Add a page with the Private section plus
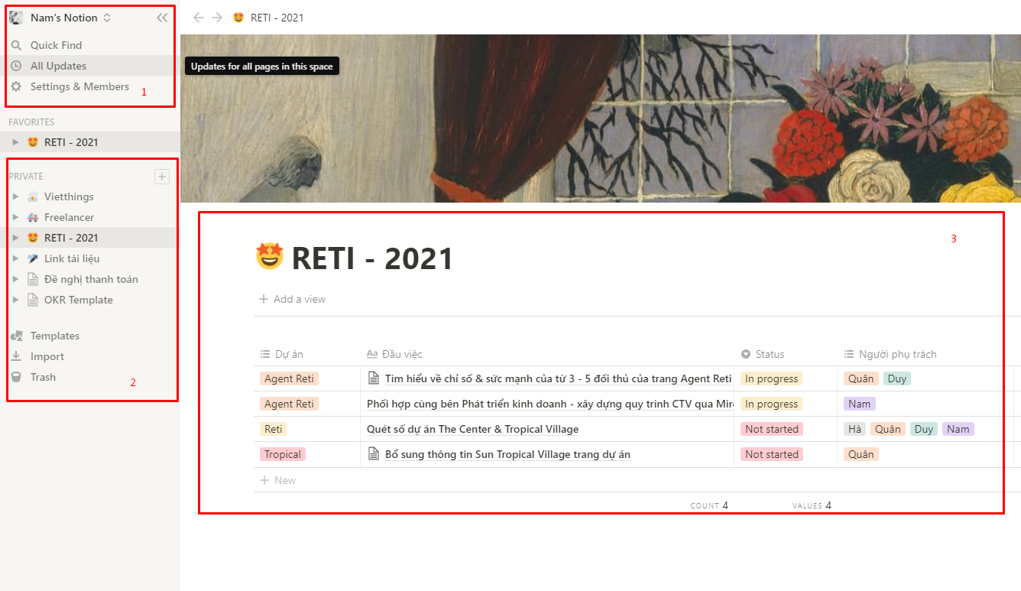1021x591 pixels. (x=162, y=177)
